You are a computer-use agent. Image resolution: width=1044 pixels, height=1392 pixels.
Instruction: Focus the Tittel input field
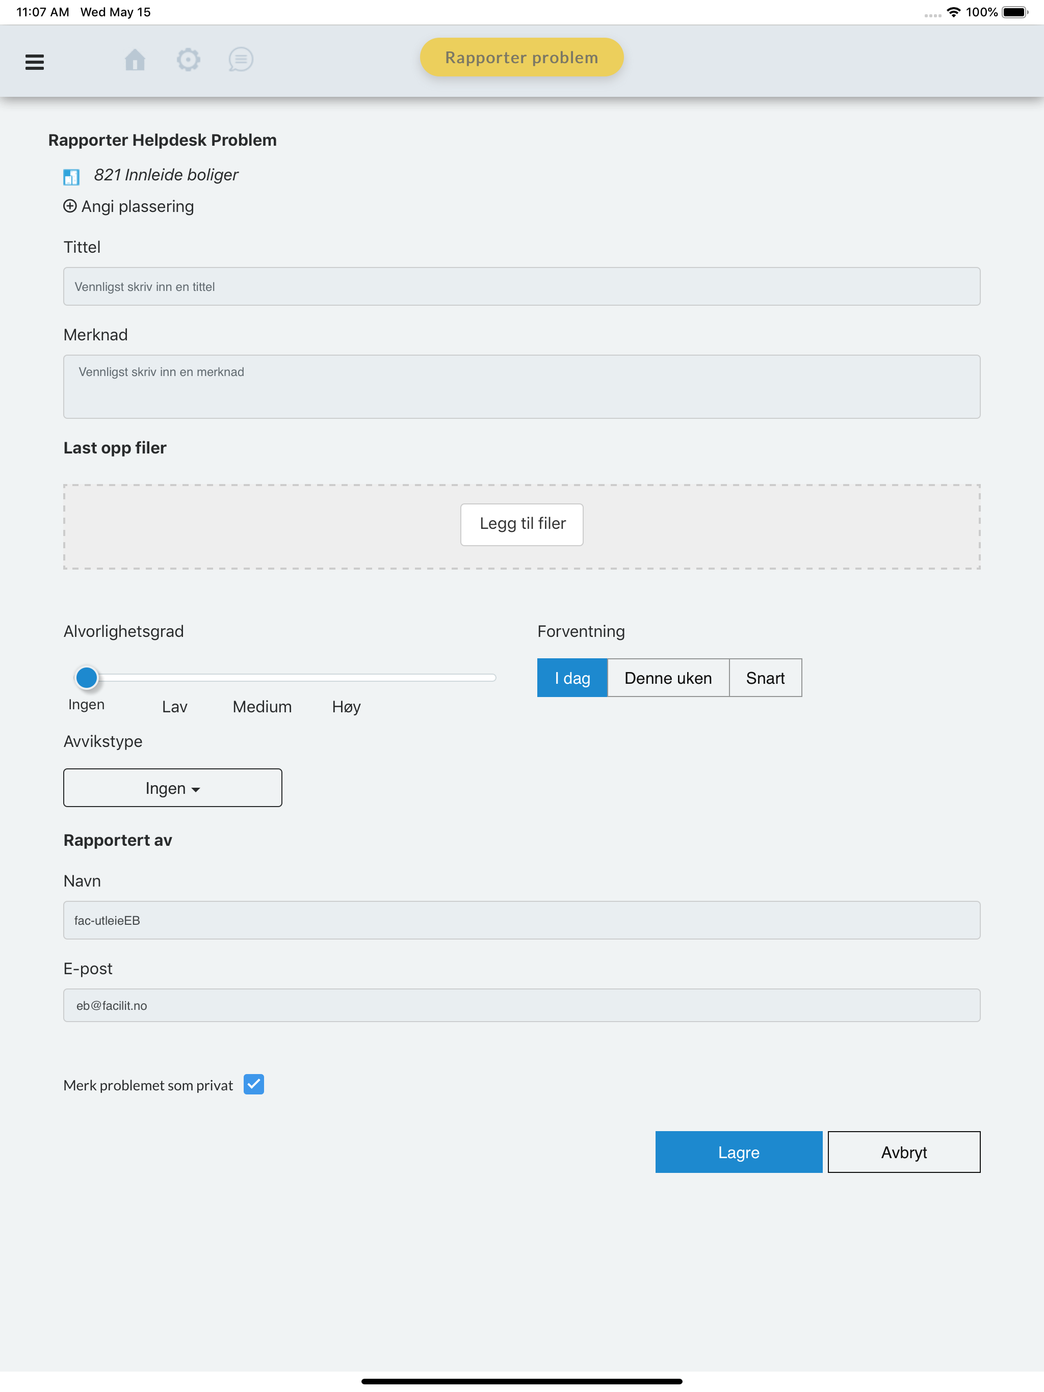521,286
